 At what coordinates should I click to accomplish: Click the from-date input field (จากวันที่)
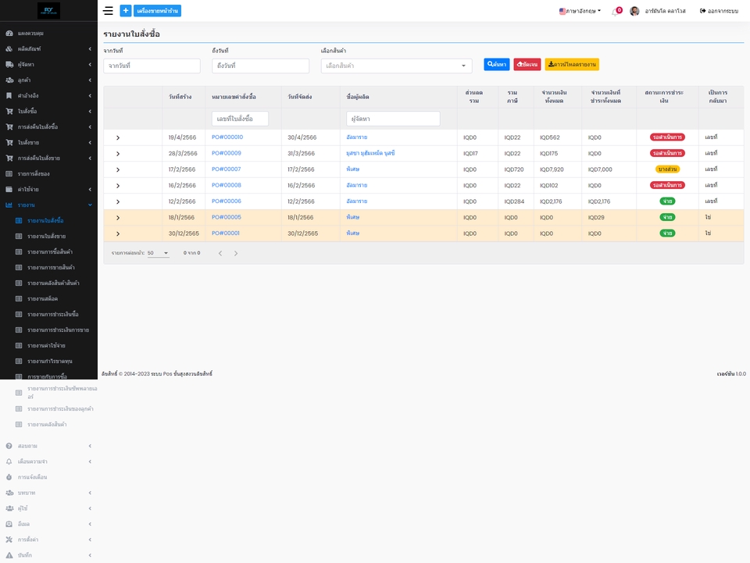152,66
